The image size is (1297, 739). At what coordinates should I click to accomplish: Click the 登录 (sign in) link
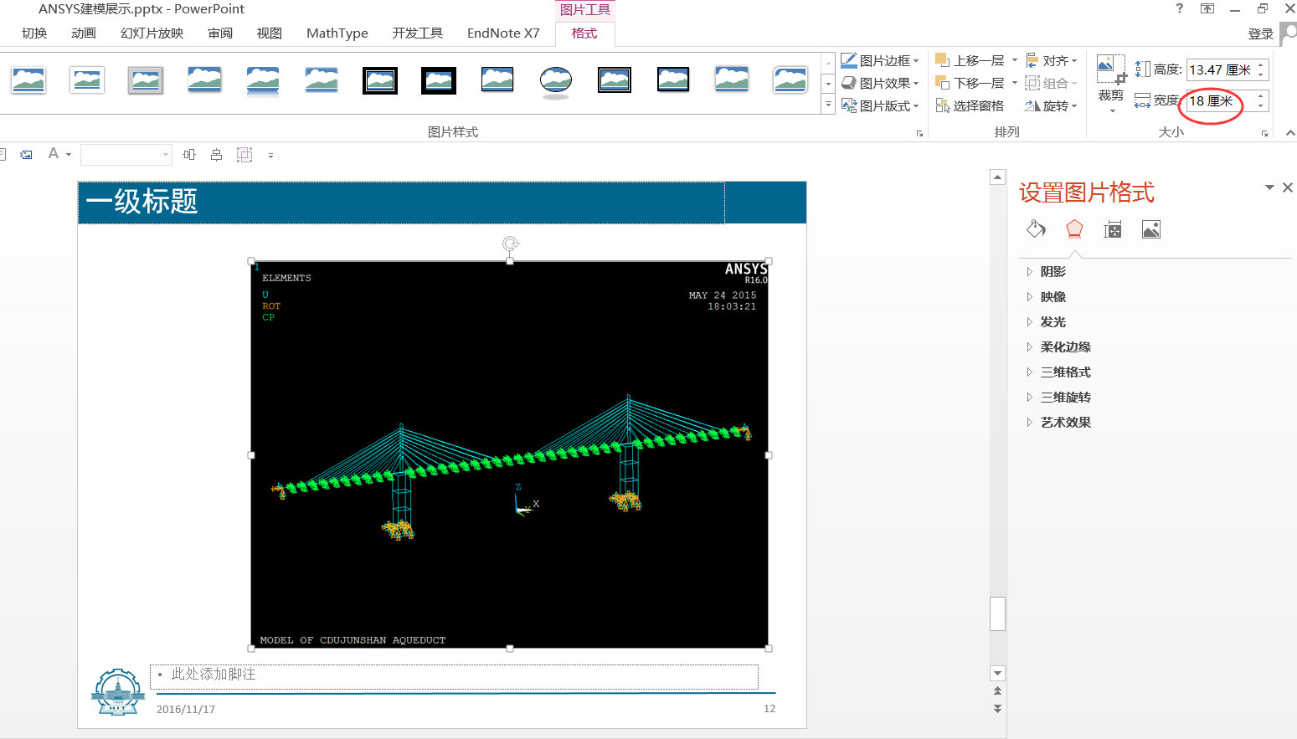click(x=1260, y=33)
